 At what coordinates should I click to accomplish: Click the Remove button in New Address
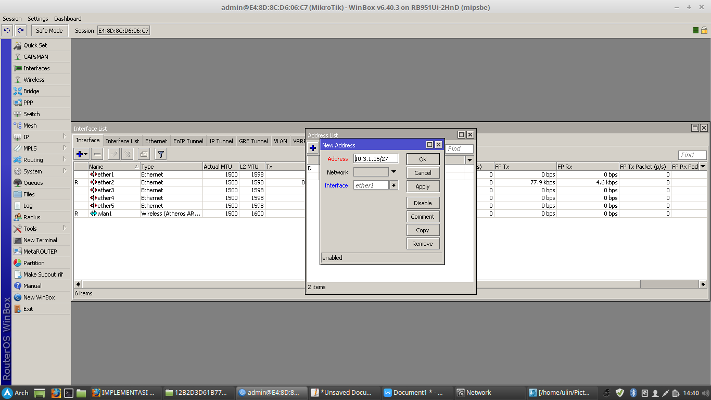point(423,244)
